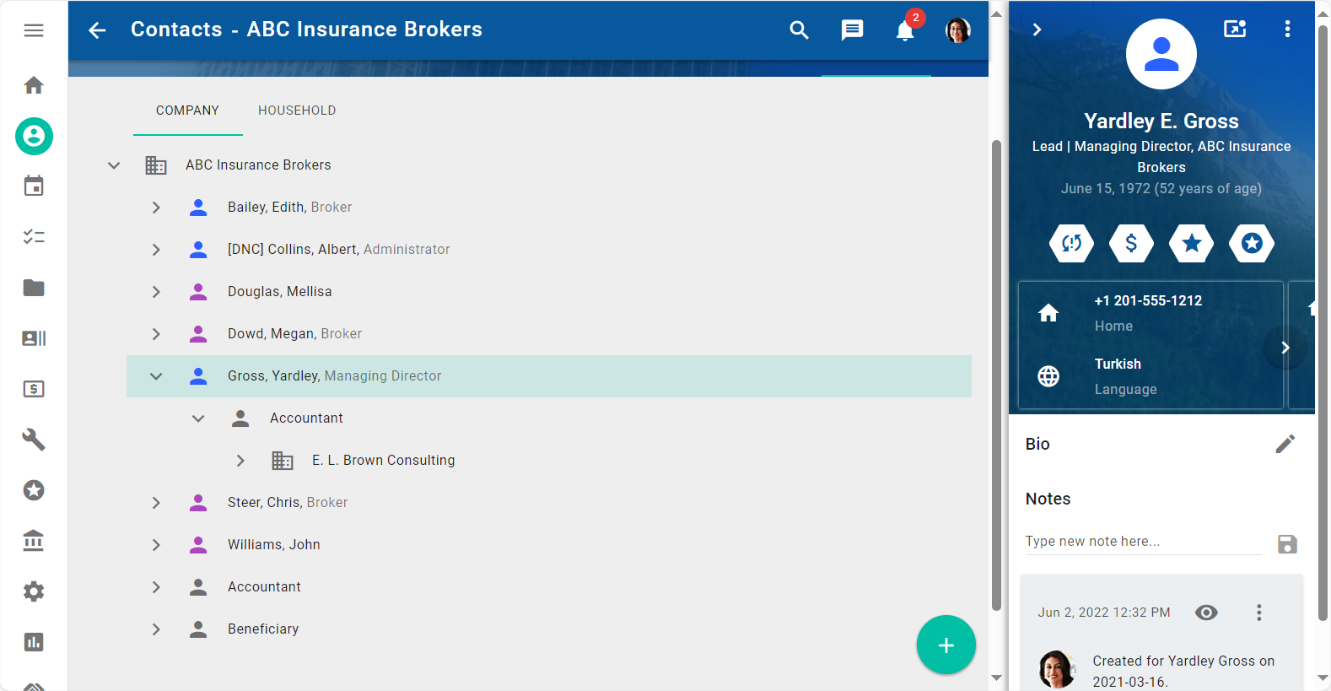
Task: Click the main list vertical scrollbar
Action: point(996,371)
